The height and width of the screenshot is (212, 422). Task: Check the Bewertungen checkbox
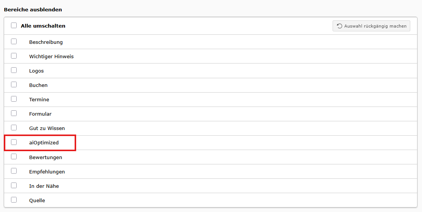pos(14,157)
